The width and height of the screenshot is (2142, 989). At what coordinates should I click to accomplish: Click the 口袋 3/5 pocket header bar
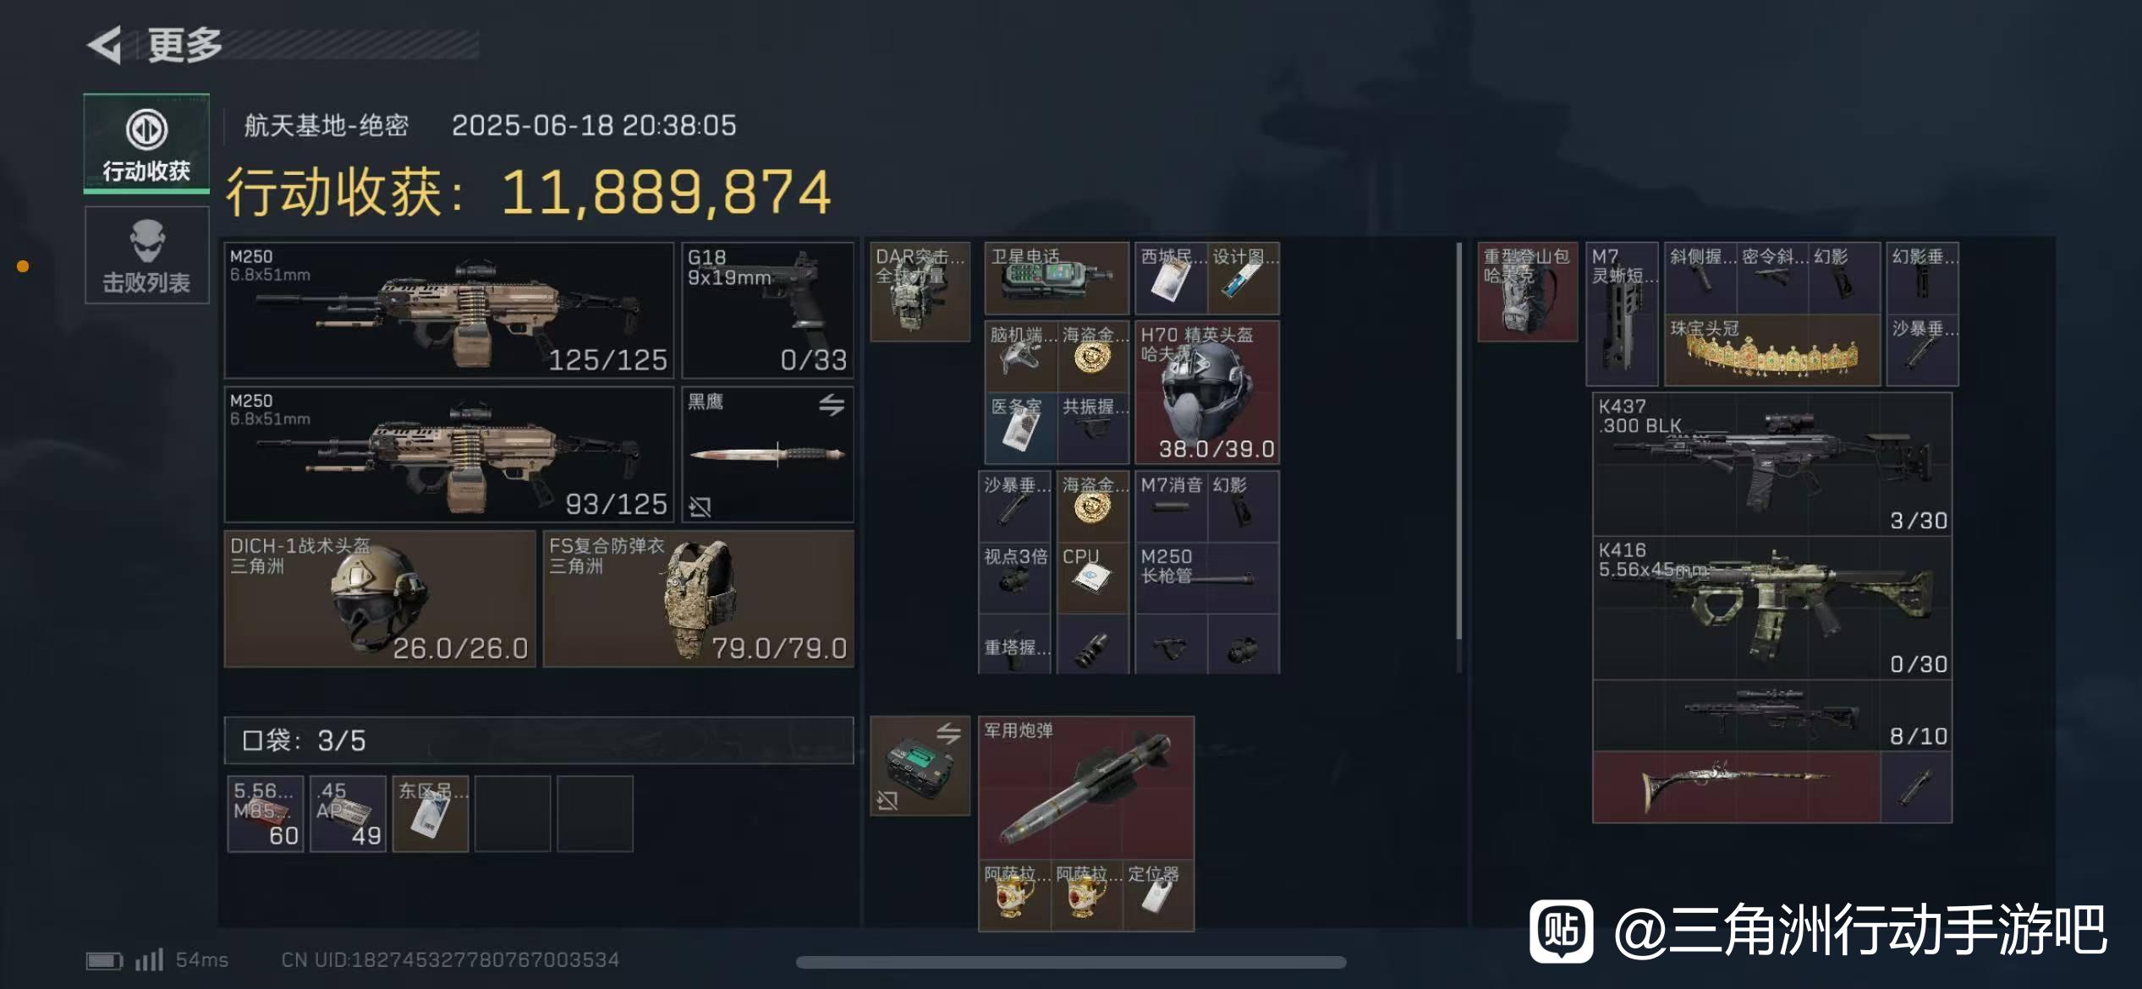[539, 740]
